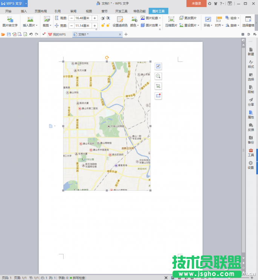Click the 更改图片 change picture button

pyautogui.click(x=188, y=18)
